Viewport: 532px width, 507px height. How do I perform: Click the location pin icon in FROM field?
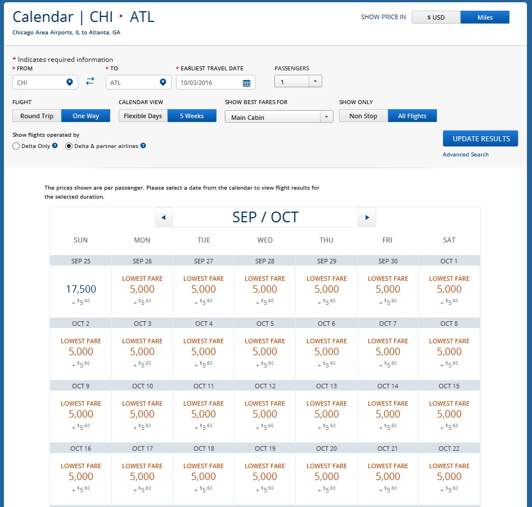click(x=70, y=83)
